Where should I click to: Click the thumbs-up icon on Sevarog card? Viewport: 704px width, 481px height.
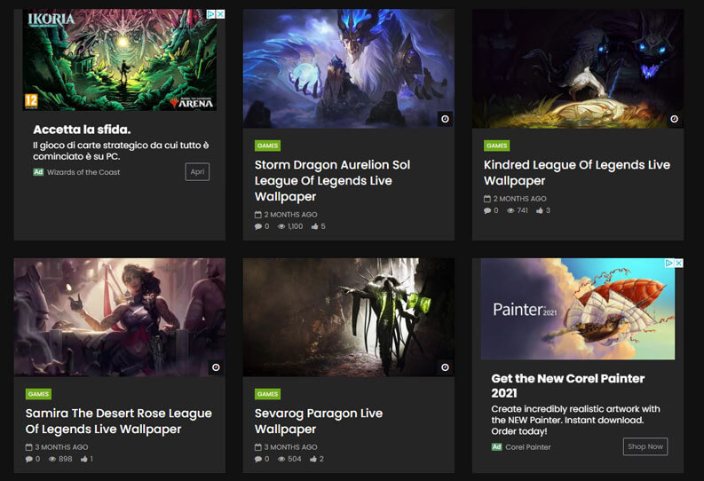[313, 459]
